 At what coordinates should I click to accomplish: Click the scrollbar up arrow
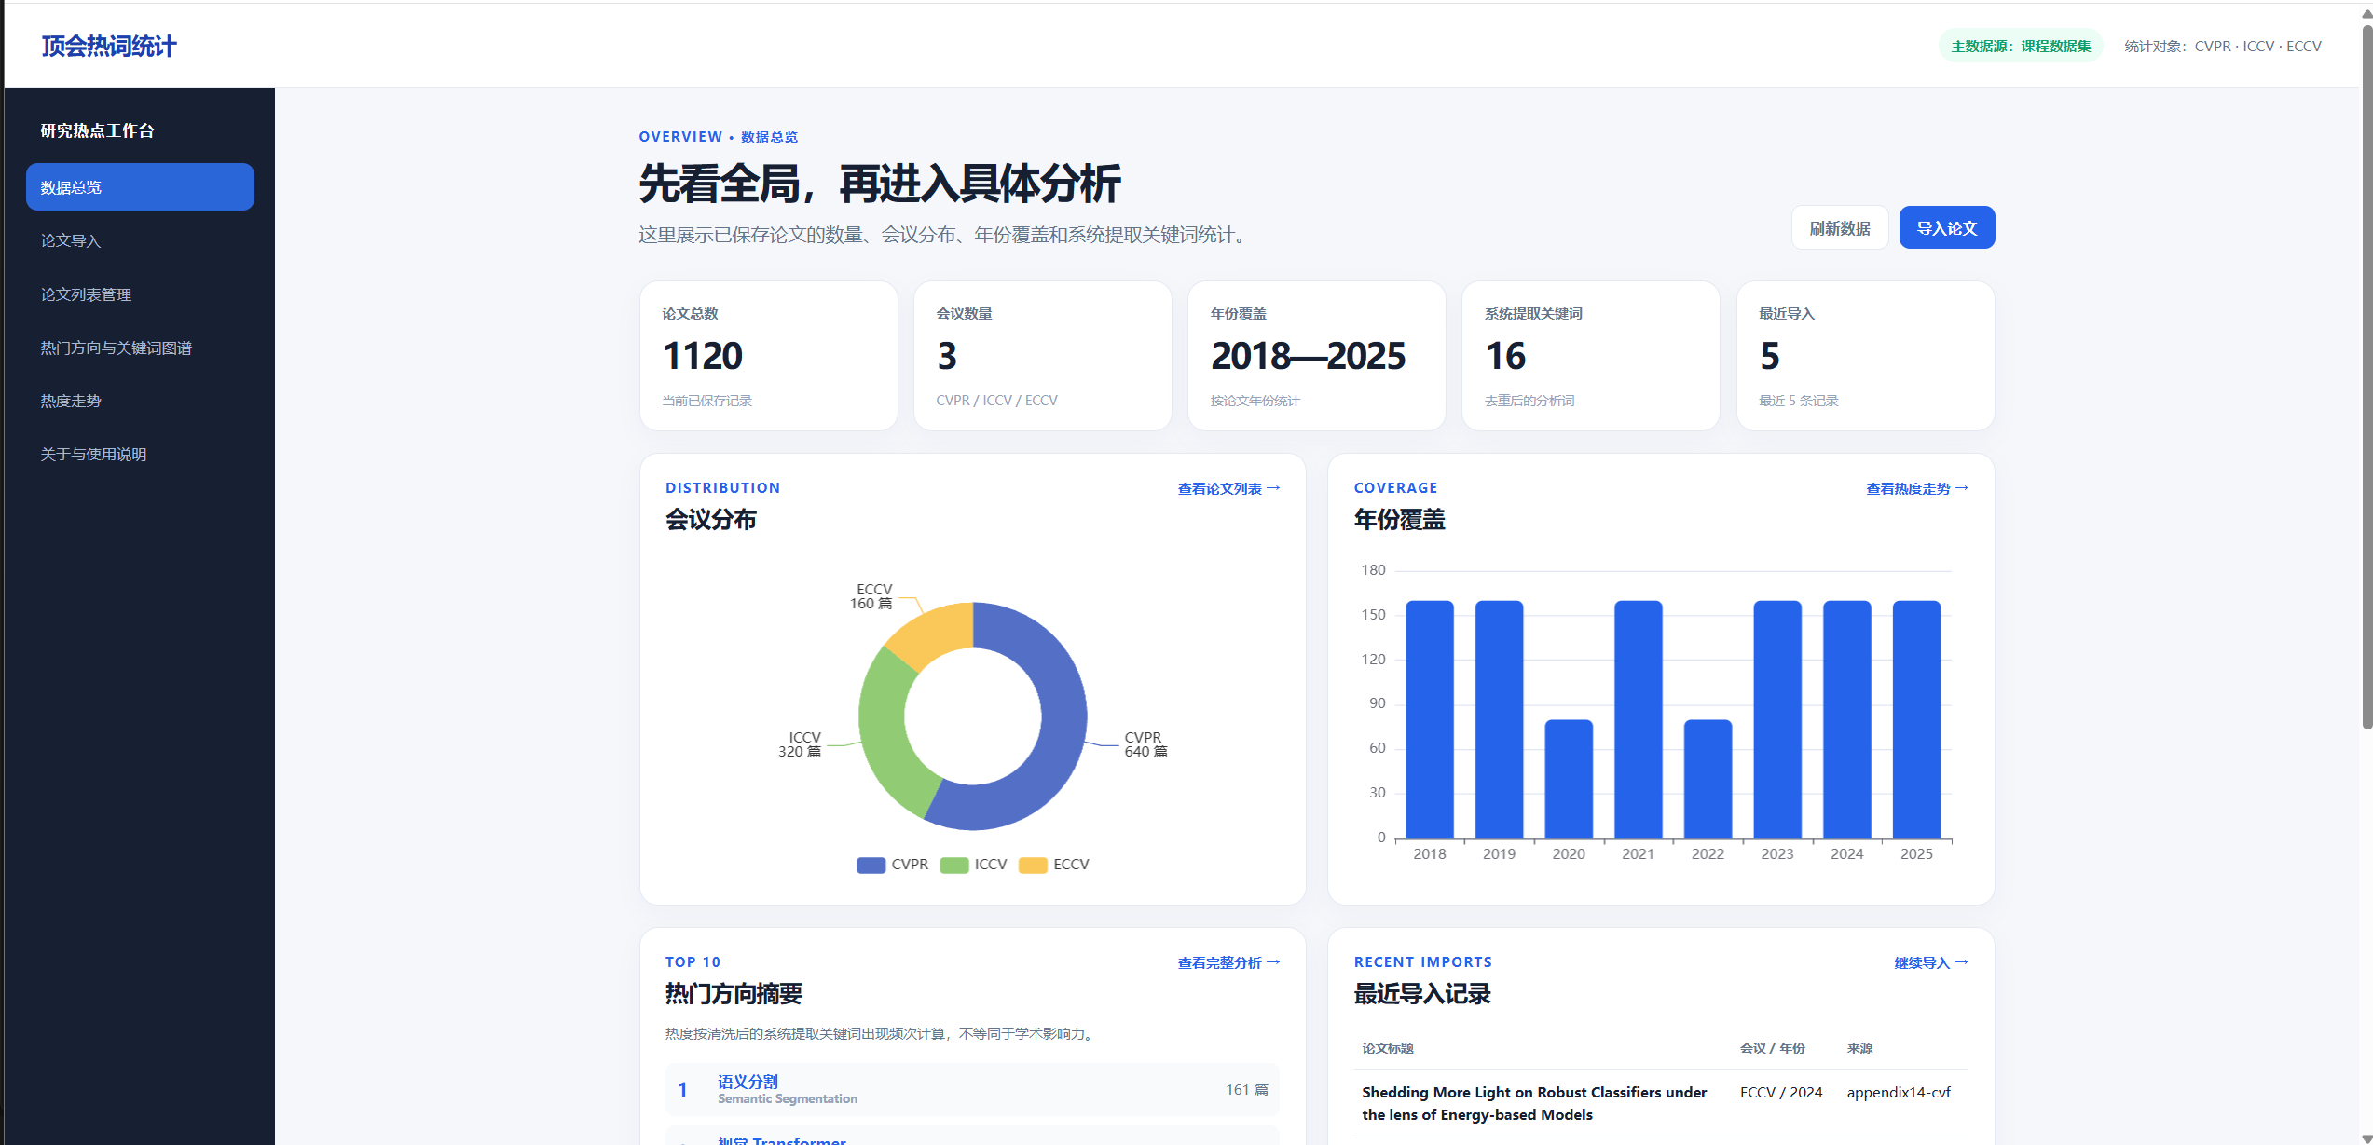pos(2366,13)
